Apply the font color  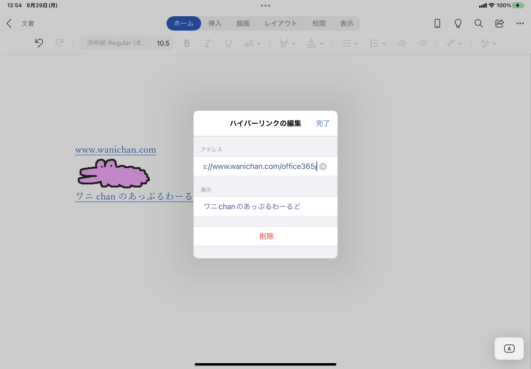tap(311, 43)
